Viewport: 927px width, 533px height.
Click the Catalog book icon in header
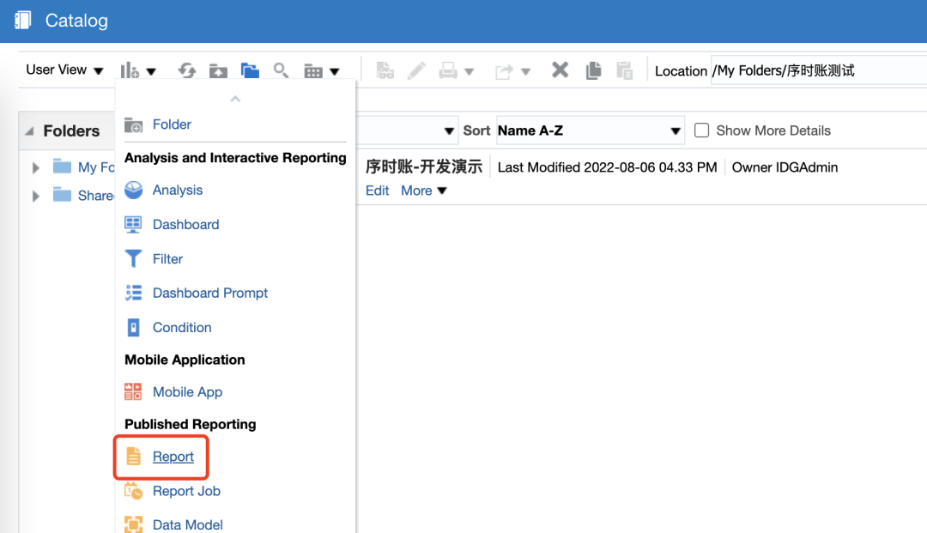(22, 20)
